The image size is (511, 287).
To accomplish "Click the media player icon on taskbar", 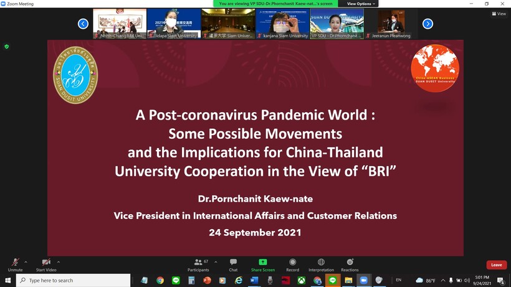I will (222, 280).
